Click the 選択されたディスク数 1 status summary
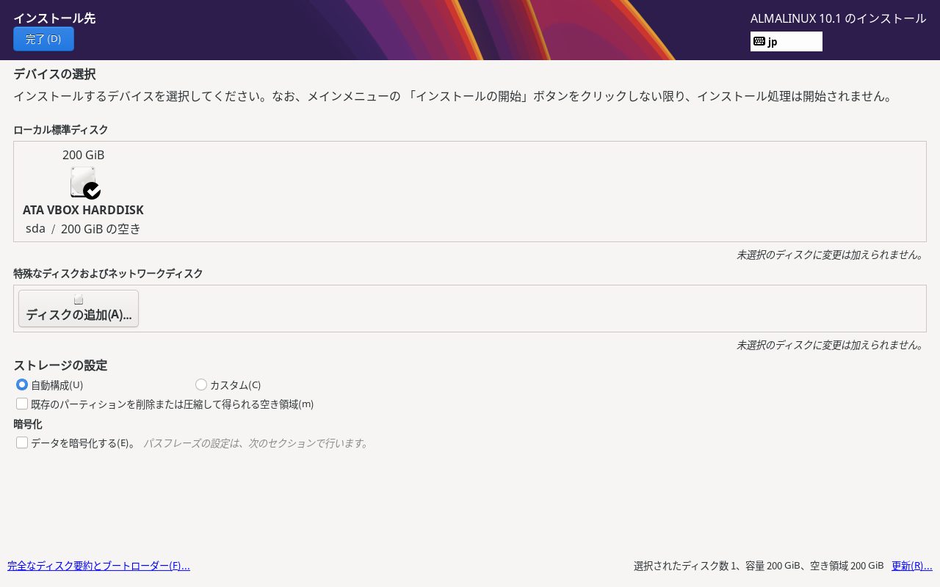This screenshot has height=587, width=940. [759, 566]
